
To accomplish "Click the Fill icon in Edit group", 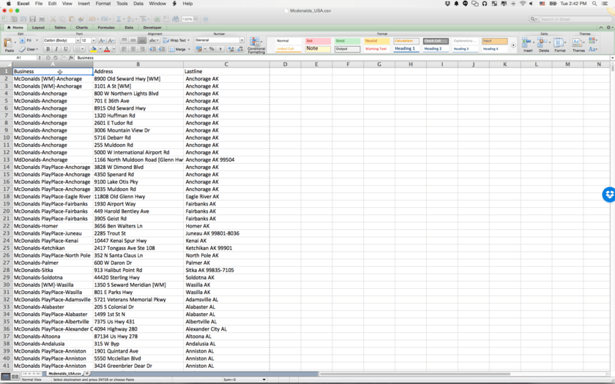I will point(23,40).
